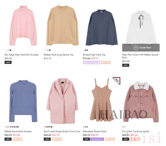Image resolution: width=166 pixels, height=146 pixels.
Task: Click the Dresses NO.2 purple tag
Action: [97, 139]
